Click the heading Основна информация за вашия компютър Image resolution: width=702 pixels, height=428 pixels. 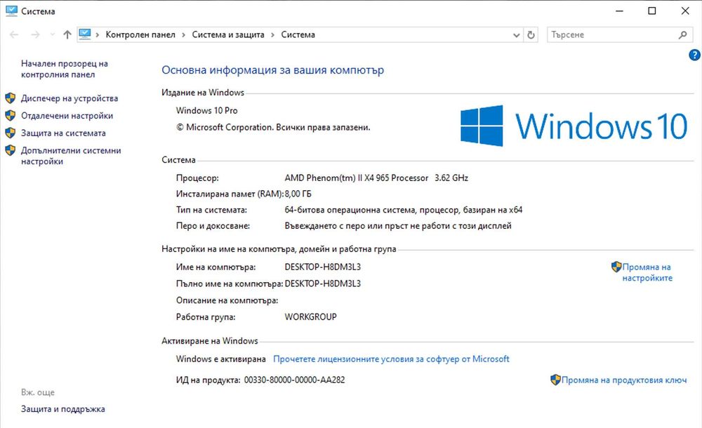point(272,70)
